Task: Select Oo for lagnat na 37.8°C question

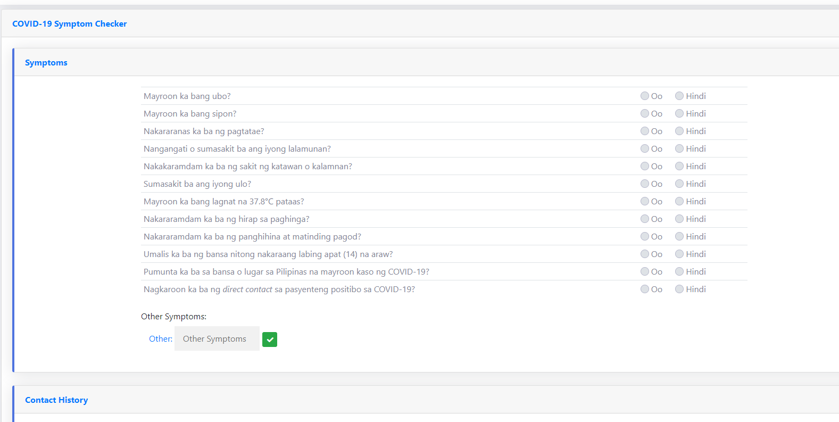Action: click(645, 202)
